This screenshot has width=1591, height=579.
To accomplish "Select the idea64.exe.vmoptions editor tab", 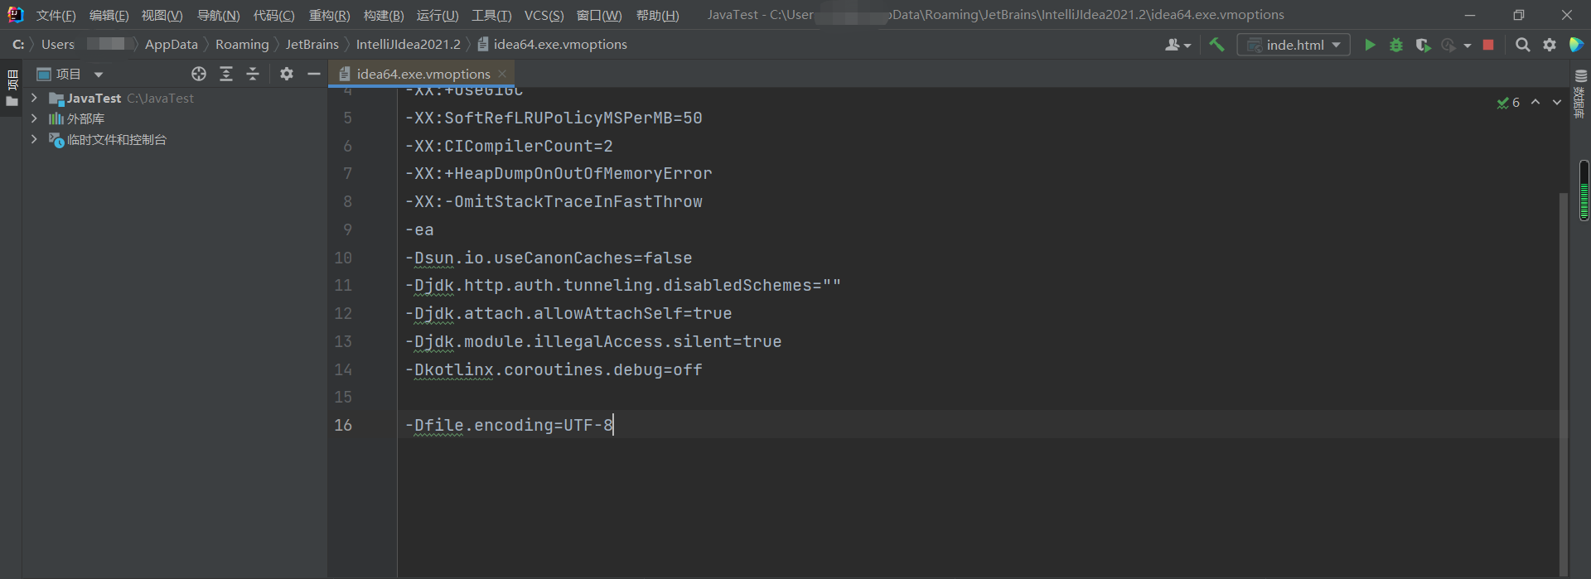I will coord(423,74).
